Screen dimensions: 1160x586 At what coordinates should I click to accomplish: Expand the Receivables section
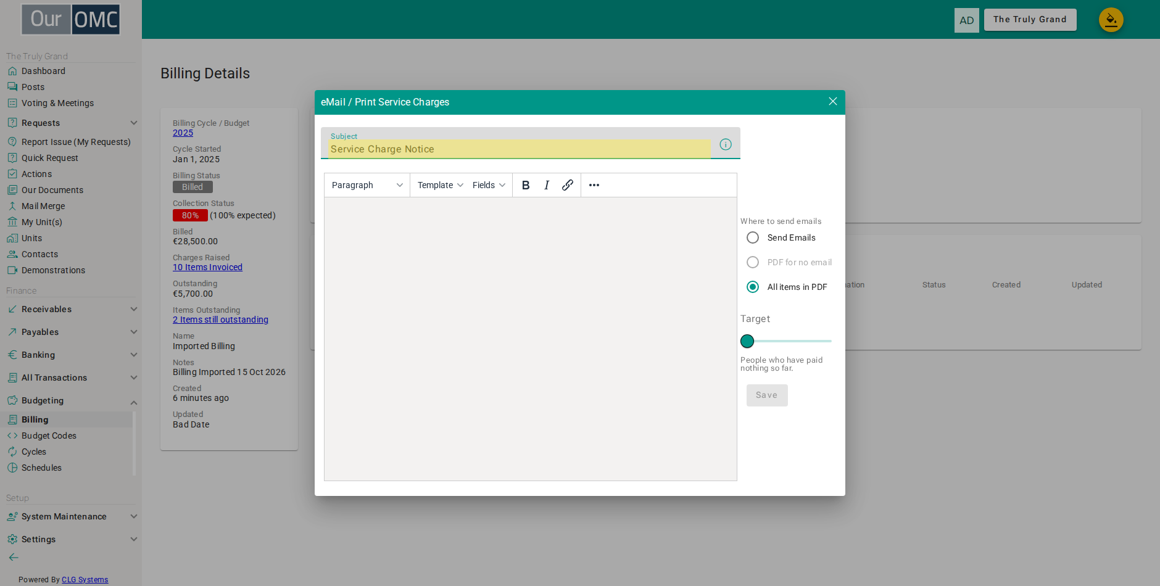(x=72, y=309)
